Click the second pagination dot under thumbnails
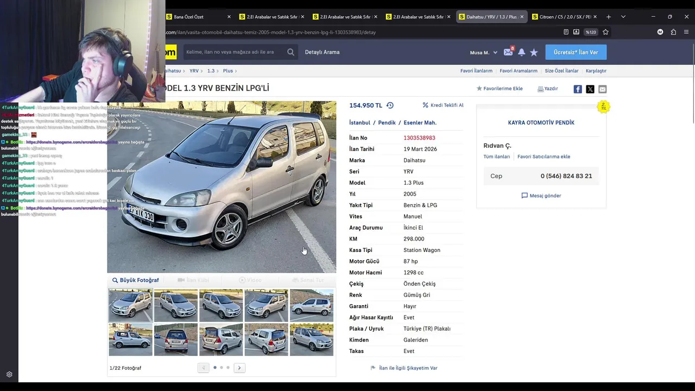 [222, 368]
